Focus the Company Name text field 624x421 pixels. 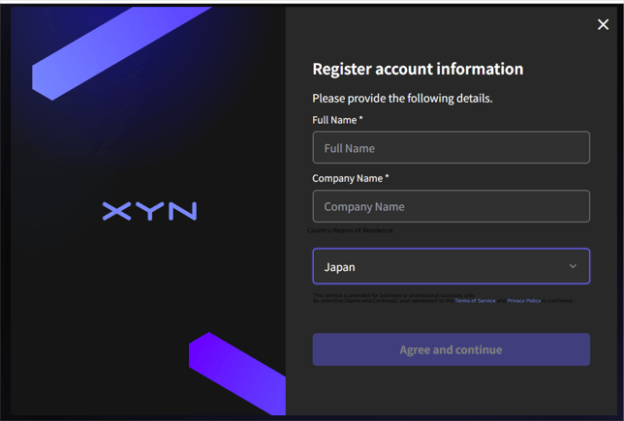coord(451,206)
